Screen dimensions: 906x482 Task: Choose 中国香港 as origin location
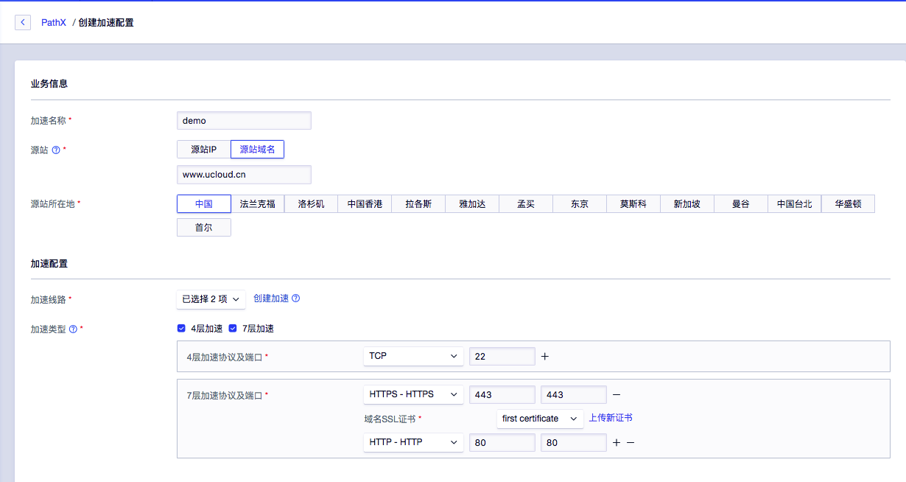365,204
